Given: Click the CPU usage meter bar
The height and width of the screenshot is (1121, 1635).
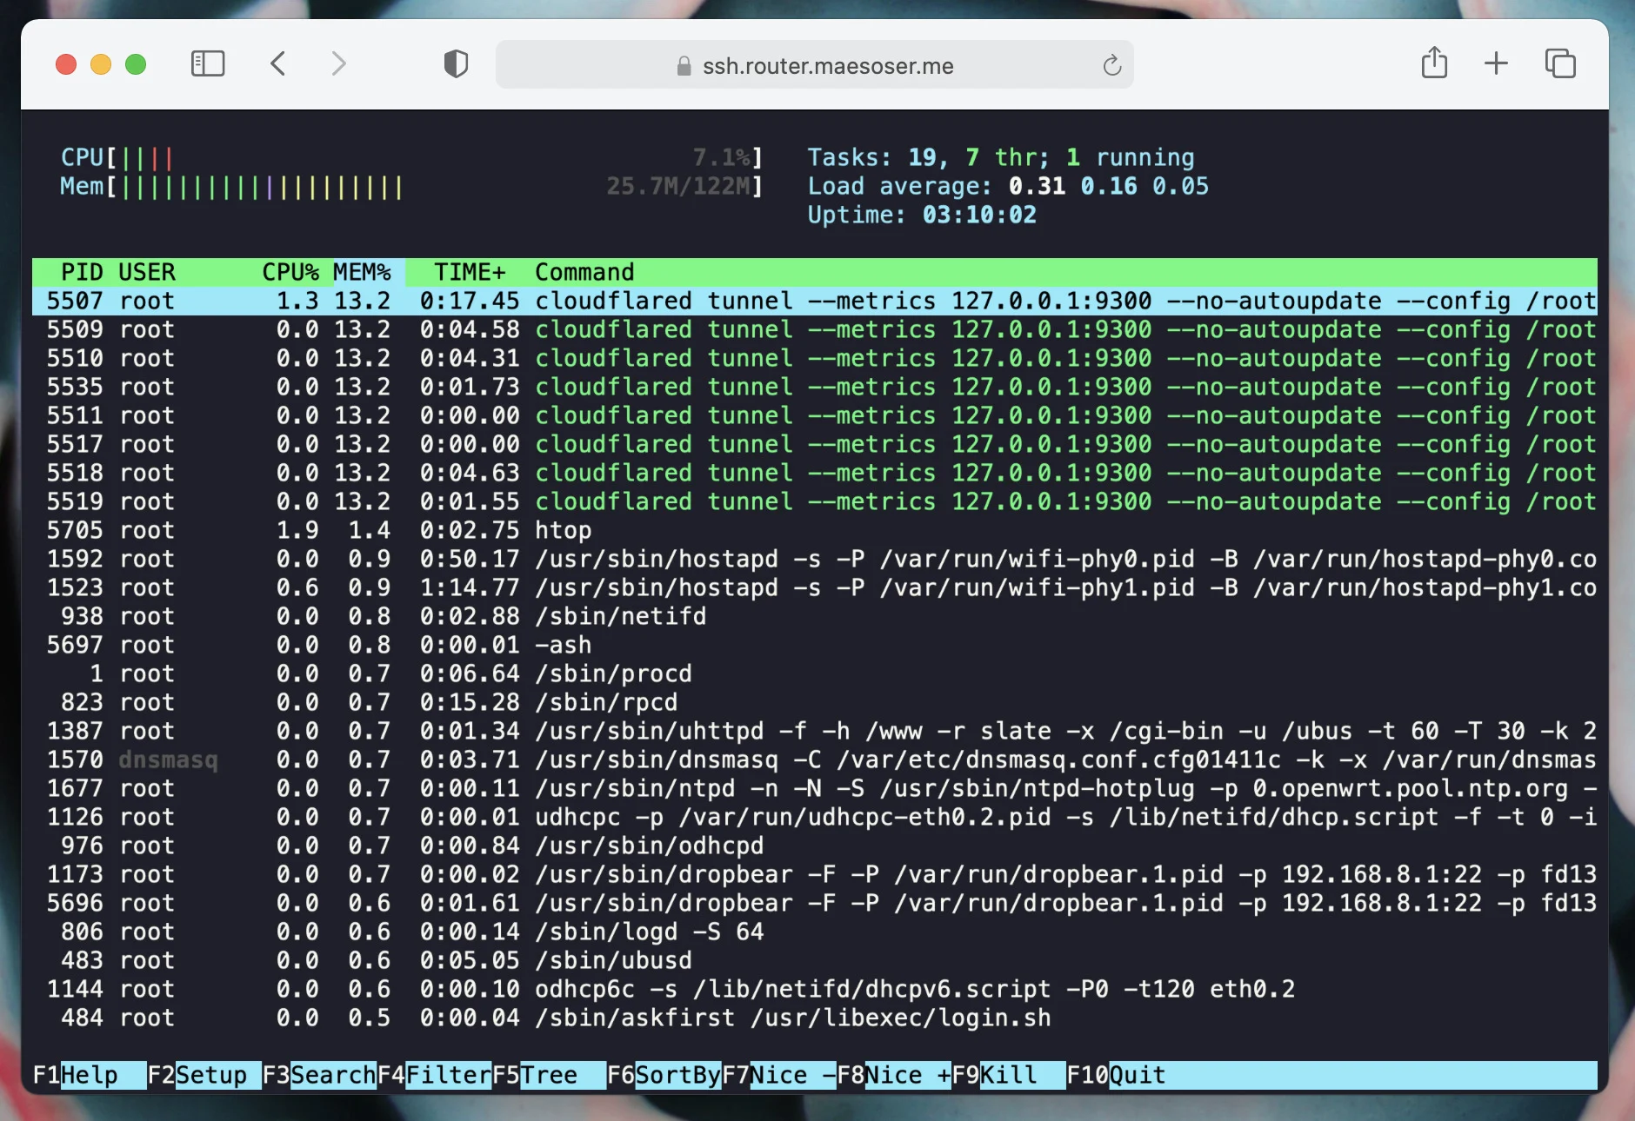Looking at the screenshot, I should [x=411, y=157].
